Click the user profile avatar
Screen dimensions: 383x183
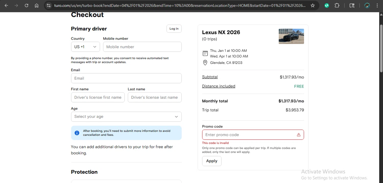(367, 5)
